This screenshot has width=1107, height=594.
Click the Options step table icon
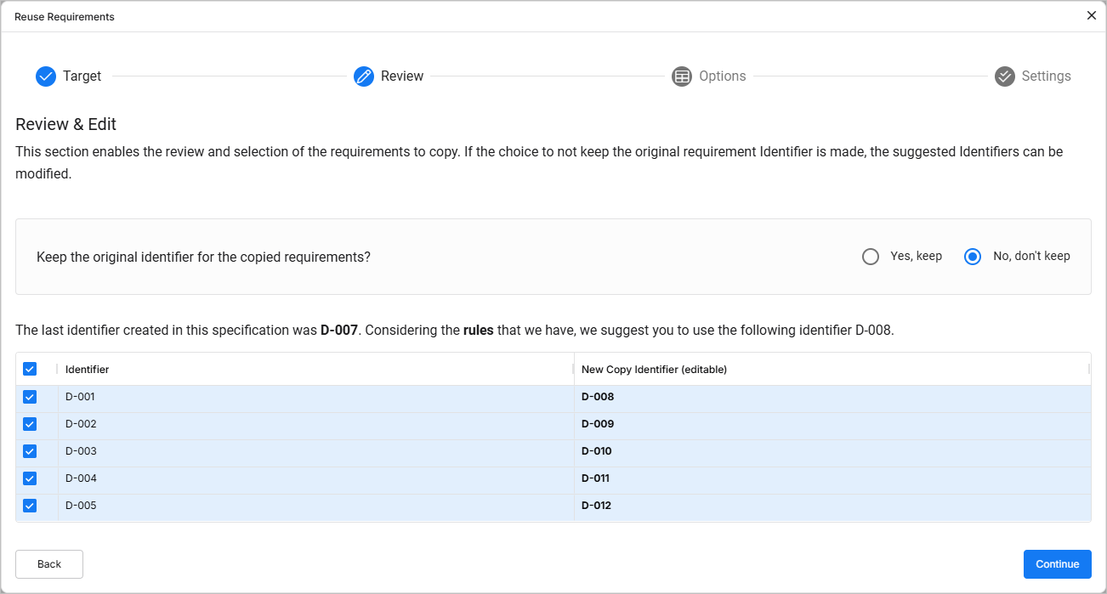(682, 76)
